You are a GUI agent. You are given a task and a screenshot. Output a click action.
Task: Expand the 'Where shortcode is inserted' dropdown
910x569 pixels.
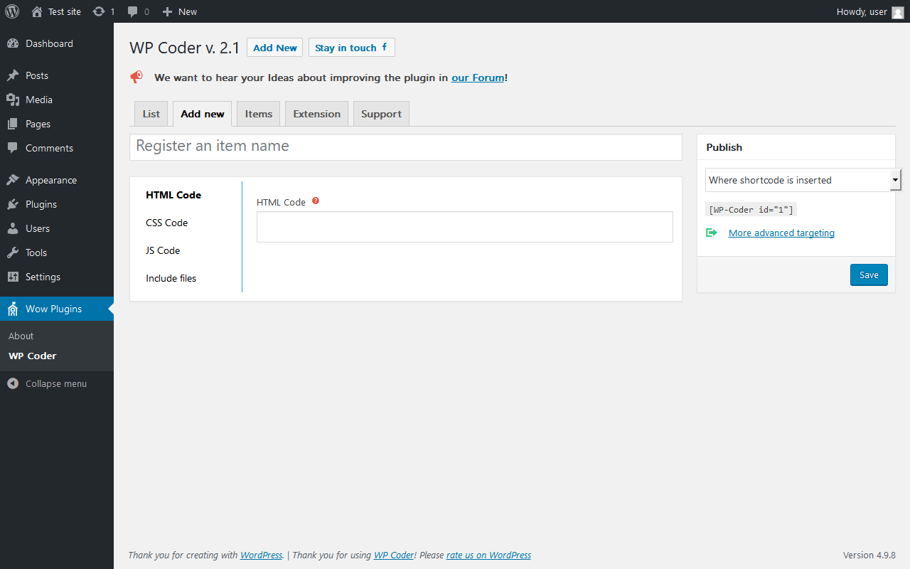pos(803,180)
